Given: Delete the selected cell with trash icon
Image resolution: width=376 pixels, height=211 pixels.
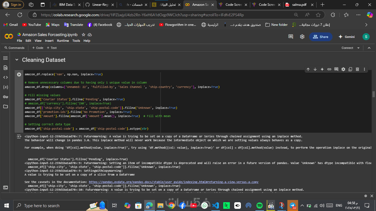Looking at the screenshot, I should (357, 69).
